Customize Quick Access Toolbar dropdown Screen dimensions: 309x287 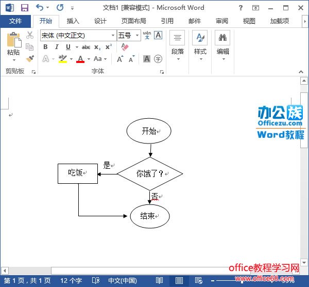click(x=72, y=8)
